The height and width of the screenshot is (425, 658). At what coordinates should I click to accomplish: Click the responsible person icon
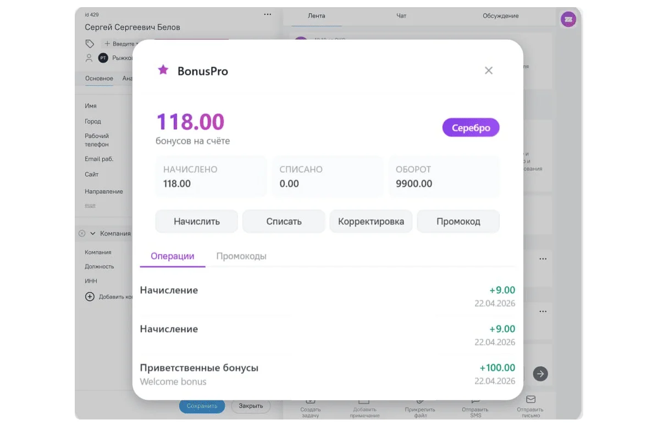(89, 58)
